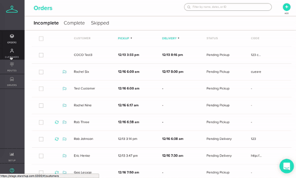This screenshot has width=296, height=178.
Task: Open the Rachel Six customer order
Action: (x=81, y=72)
